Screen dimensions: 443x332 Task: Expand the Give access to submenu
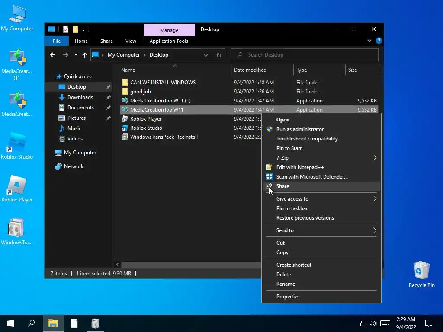(375, 199)
